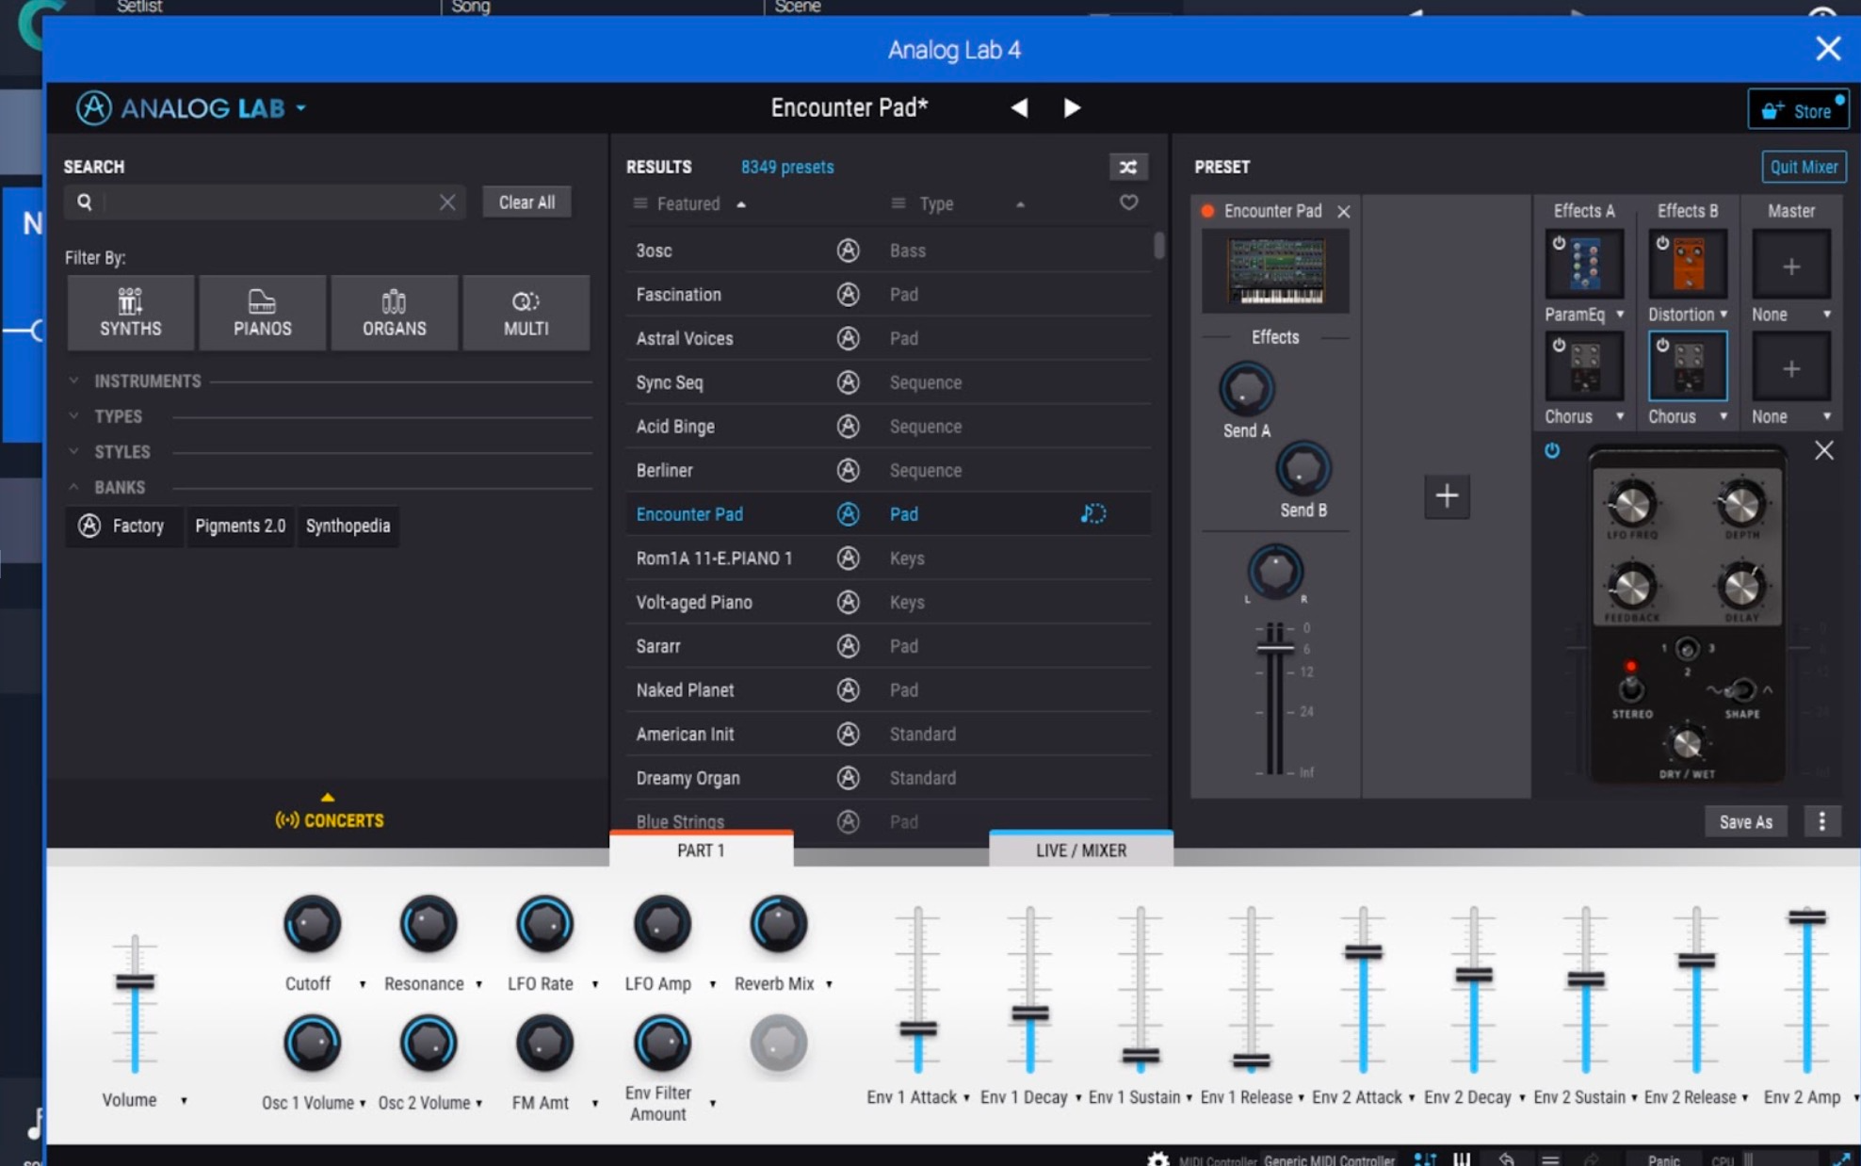Open Reverb Mix knob assignment dropdown

pos(829,984)
